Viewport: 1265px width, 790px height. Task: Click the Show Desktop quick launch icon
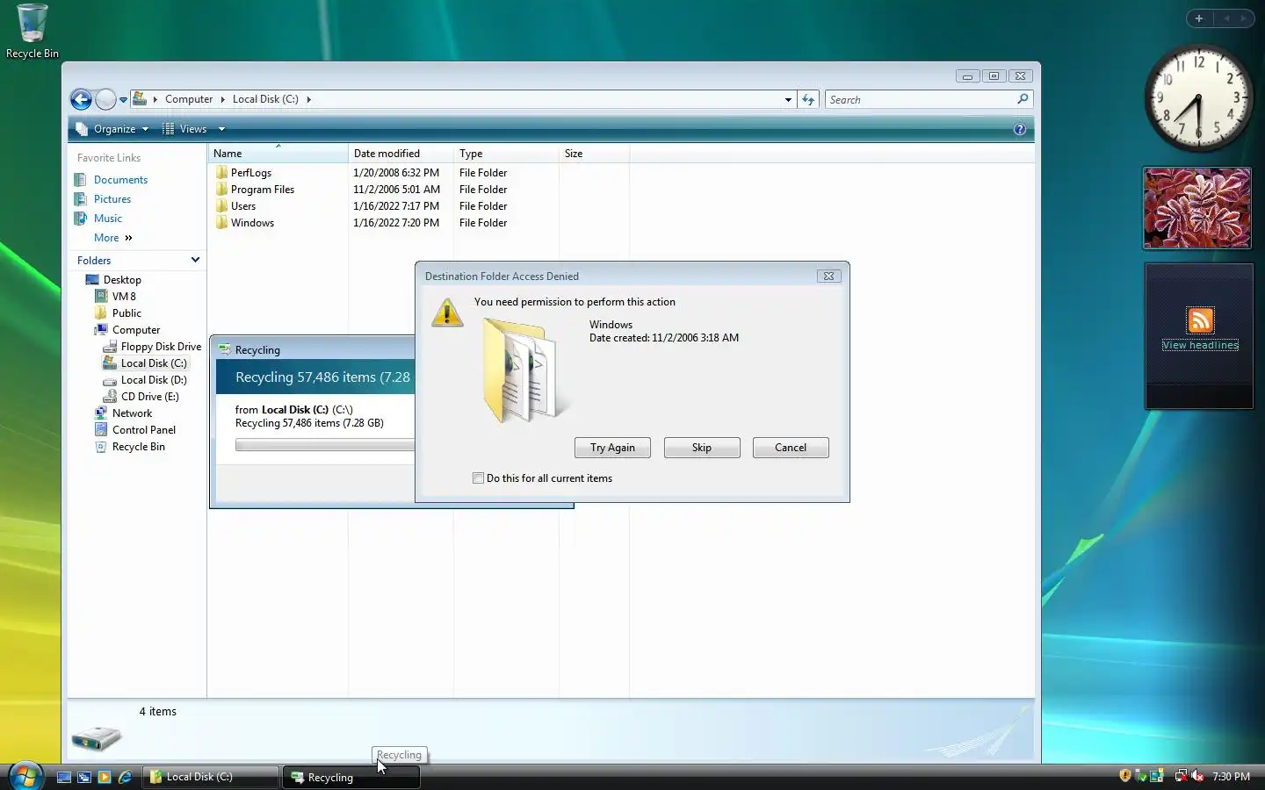(x=64, y=777)
